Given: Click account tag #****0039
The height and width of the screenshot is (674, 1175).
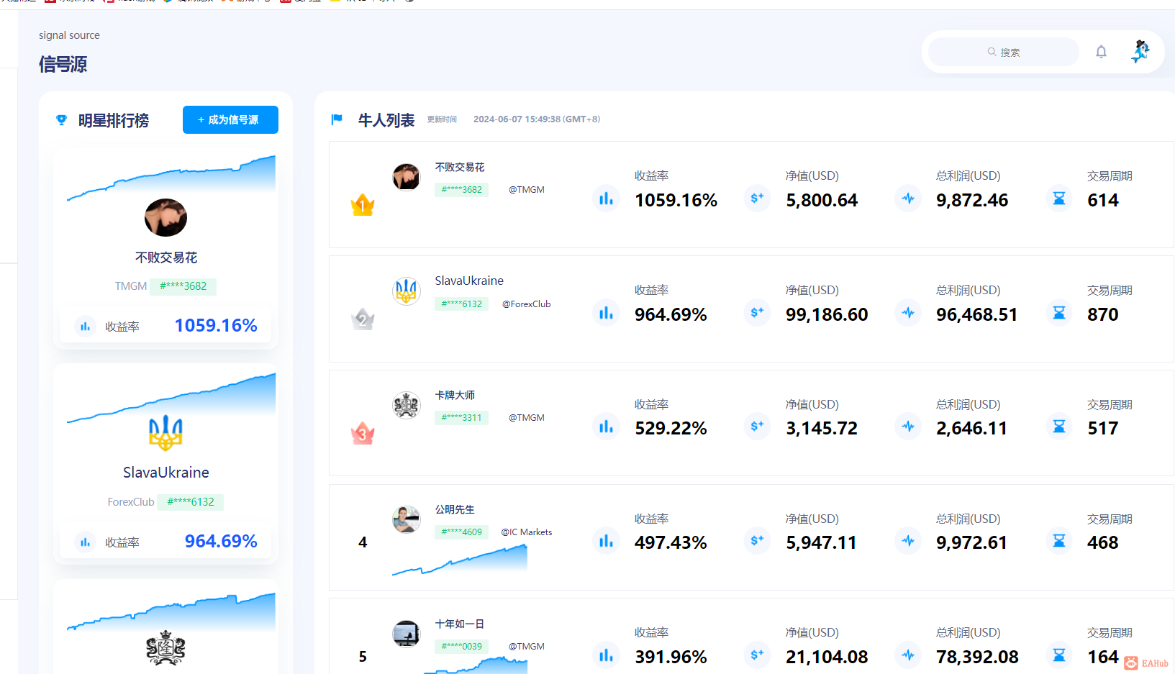Looking at the screenshot, I should pos(462,647).
